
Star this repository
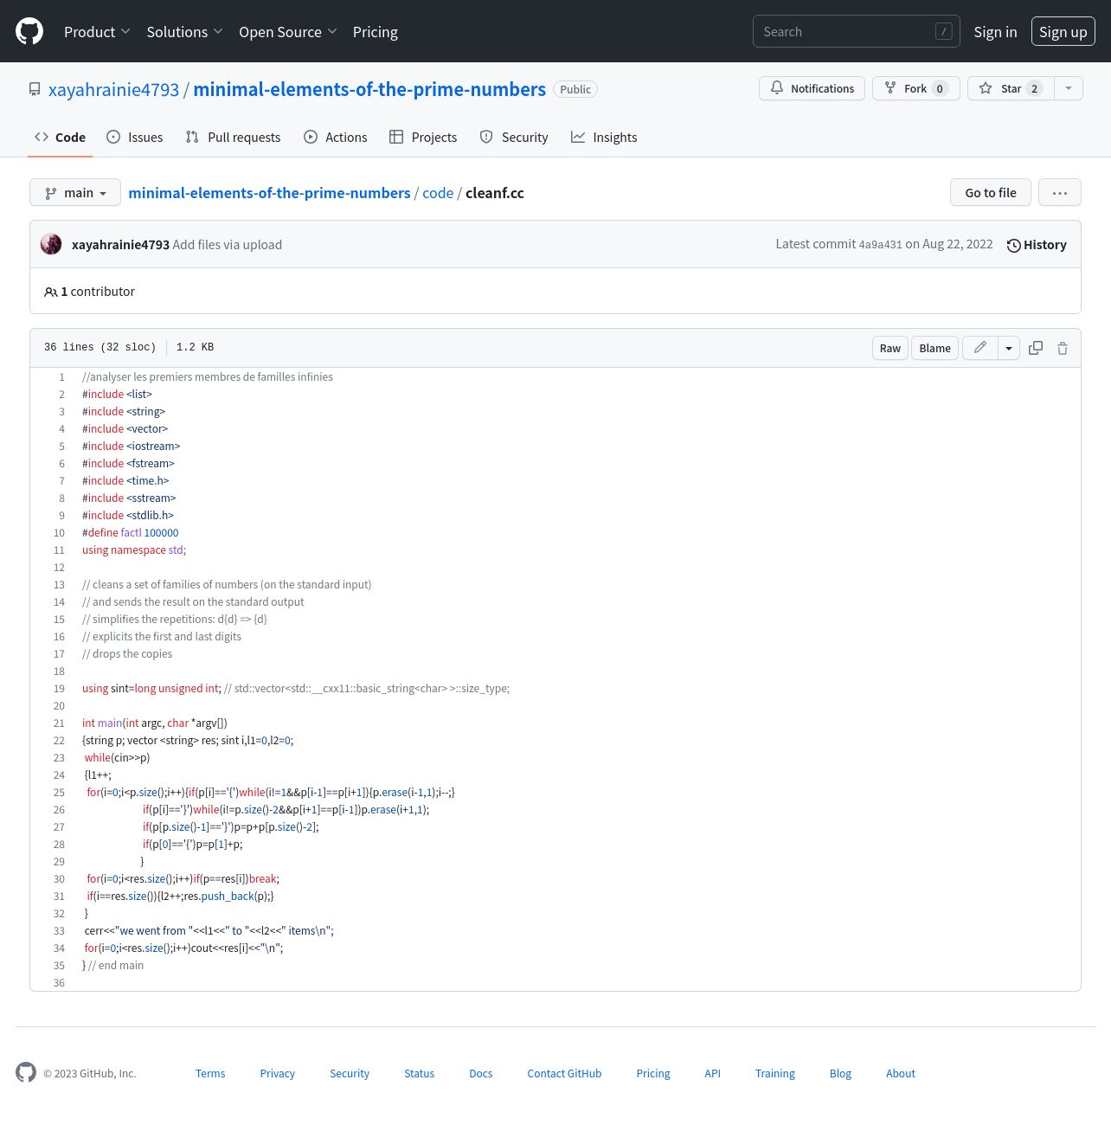pyautogui.click(x=1011, y=88)
